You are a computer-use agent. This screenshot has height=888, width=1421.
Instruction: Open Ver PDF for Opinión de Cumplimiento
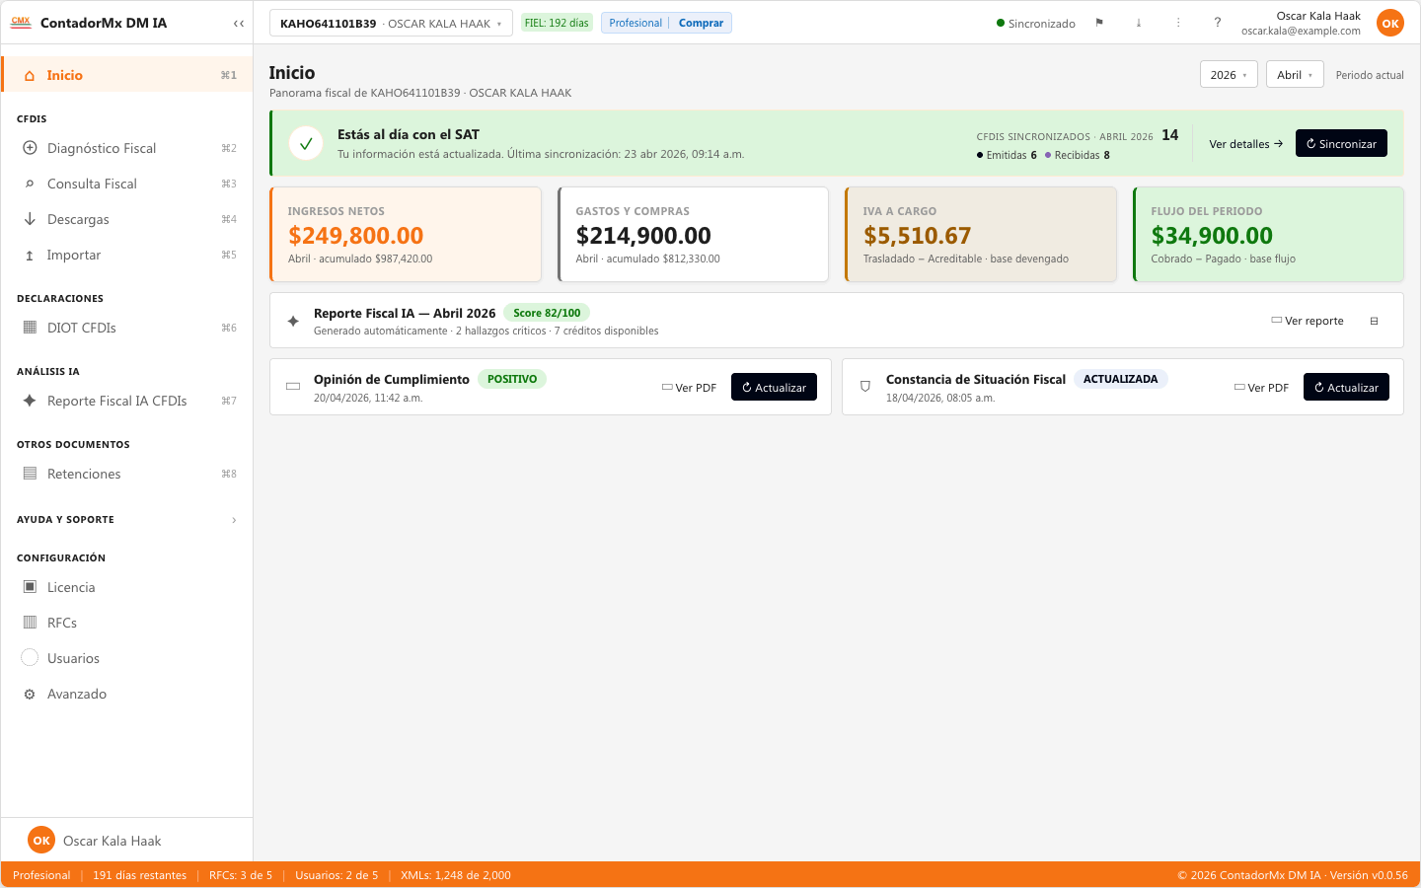pyautogui.click(x=689, y=388)
